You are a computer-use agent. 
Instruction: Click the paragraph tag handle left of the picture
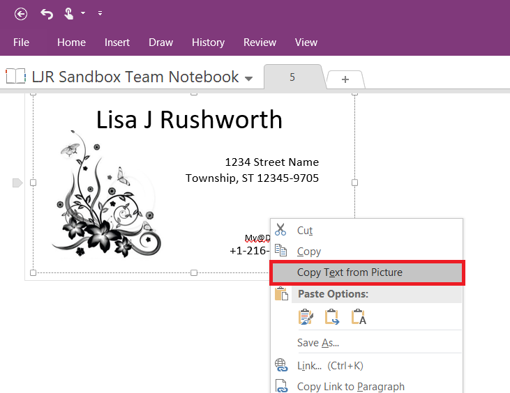coord(17,183)
